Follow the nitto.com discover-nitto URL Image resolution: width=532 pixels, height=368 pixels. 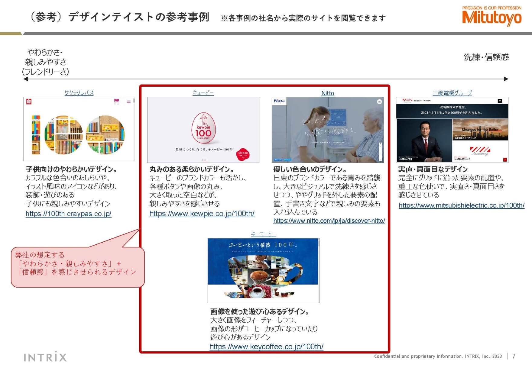pos(329,221)
